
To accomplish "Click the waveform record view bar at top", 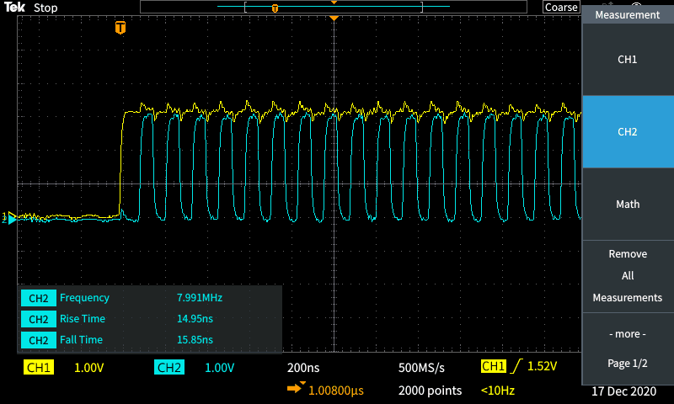I will coord(339,8).
